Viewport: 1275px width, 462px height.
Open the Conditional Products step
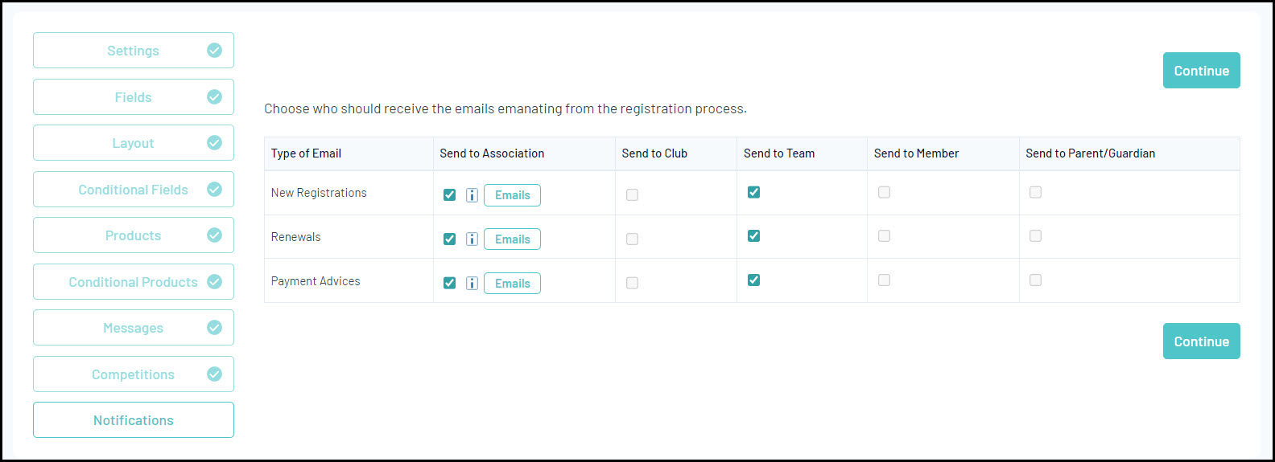(134, 282)
